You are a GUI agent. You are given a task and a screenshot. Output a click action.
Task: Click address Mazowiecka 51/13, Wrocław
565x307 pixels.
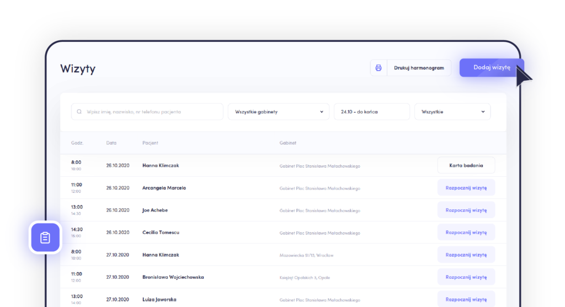307,256
